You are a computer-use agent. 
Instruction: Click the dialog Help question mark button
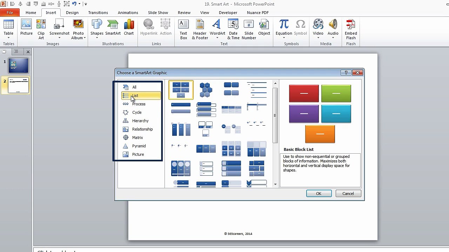point(346,72)
